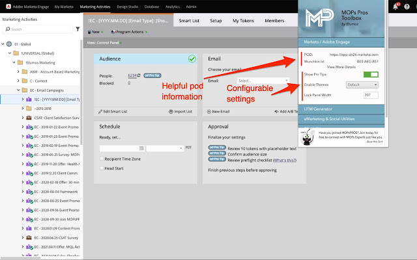Click the CSAT: Client Satisfaction Survey briefcase icon
The height and width of the screenshot is (260, 417).
[29, 118]
